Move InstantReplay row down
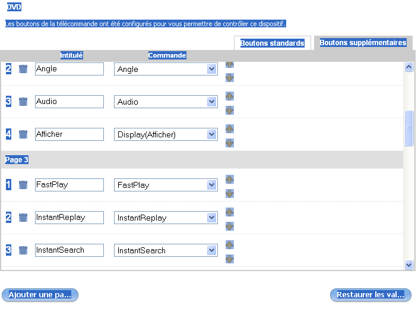 (x=230, y=226)
